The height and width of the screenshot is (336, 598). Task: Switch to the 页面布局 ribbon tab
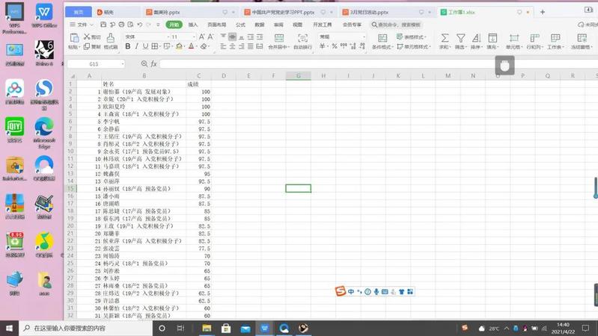pos(216,25)
